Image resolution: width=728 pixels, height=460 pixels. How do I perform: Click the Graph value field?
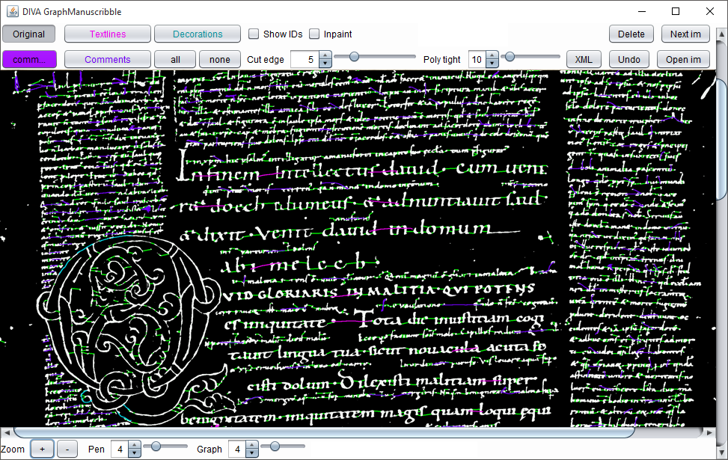237,449
